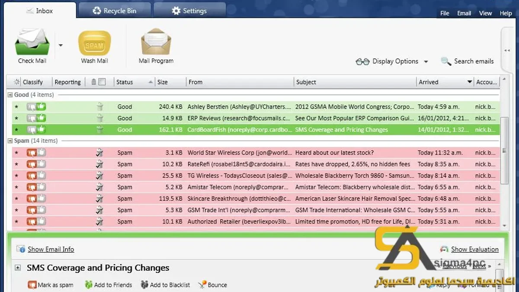The image size is (519, 292).
Task: Select 'Heard about our latest stock?' subject
Action: 334,153
